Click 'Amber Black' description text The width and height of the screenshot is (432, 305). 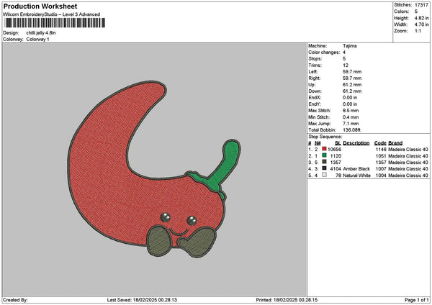pos(356,169)
